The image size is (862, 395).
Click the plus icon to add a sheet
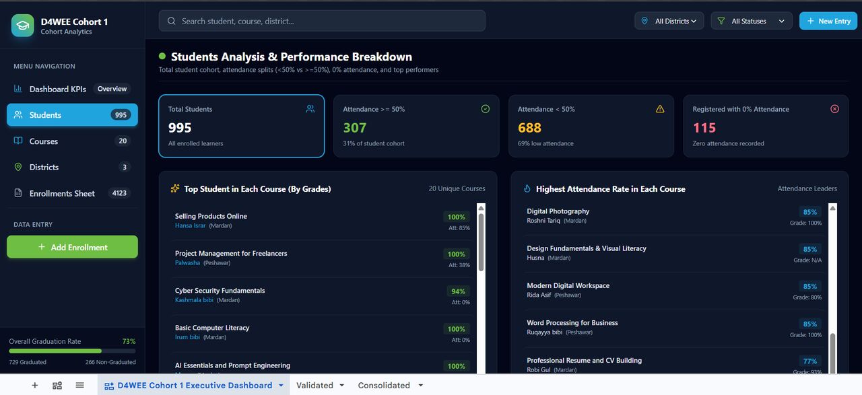tap(35, 386)
